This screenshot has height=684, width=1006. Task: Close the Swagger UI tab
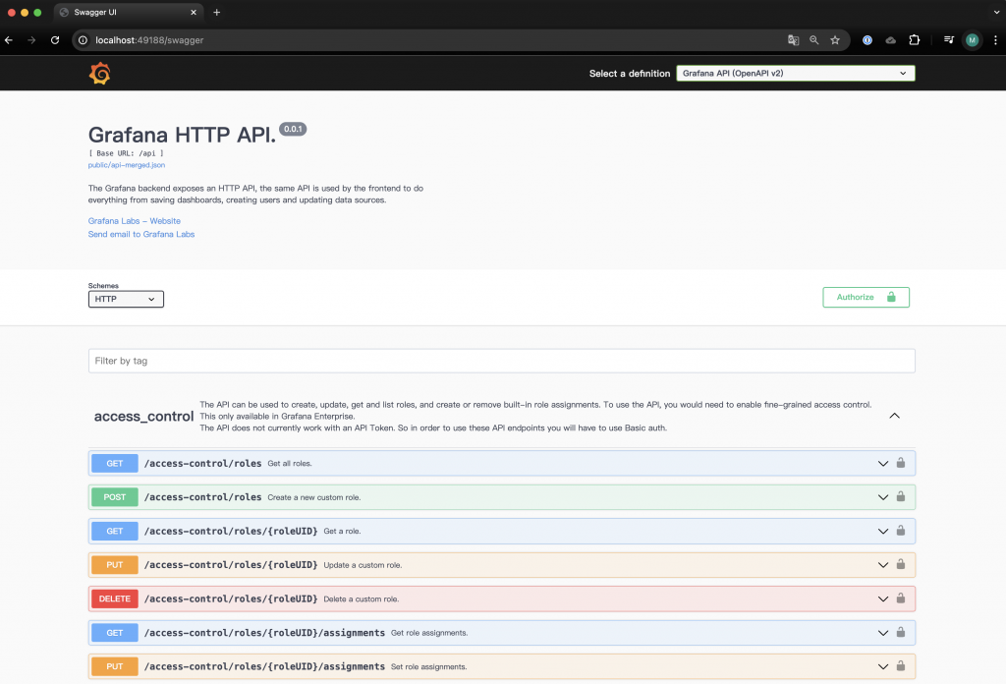pos(194,12)
